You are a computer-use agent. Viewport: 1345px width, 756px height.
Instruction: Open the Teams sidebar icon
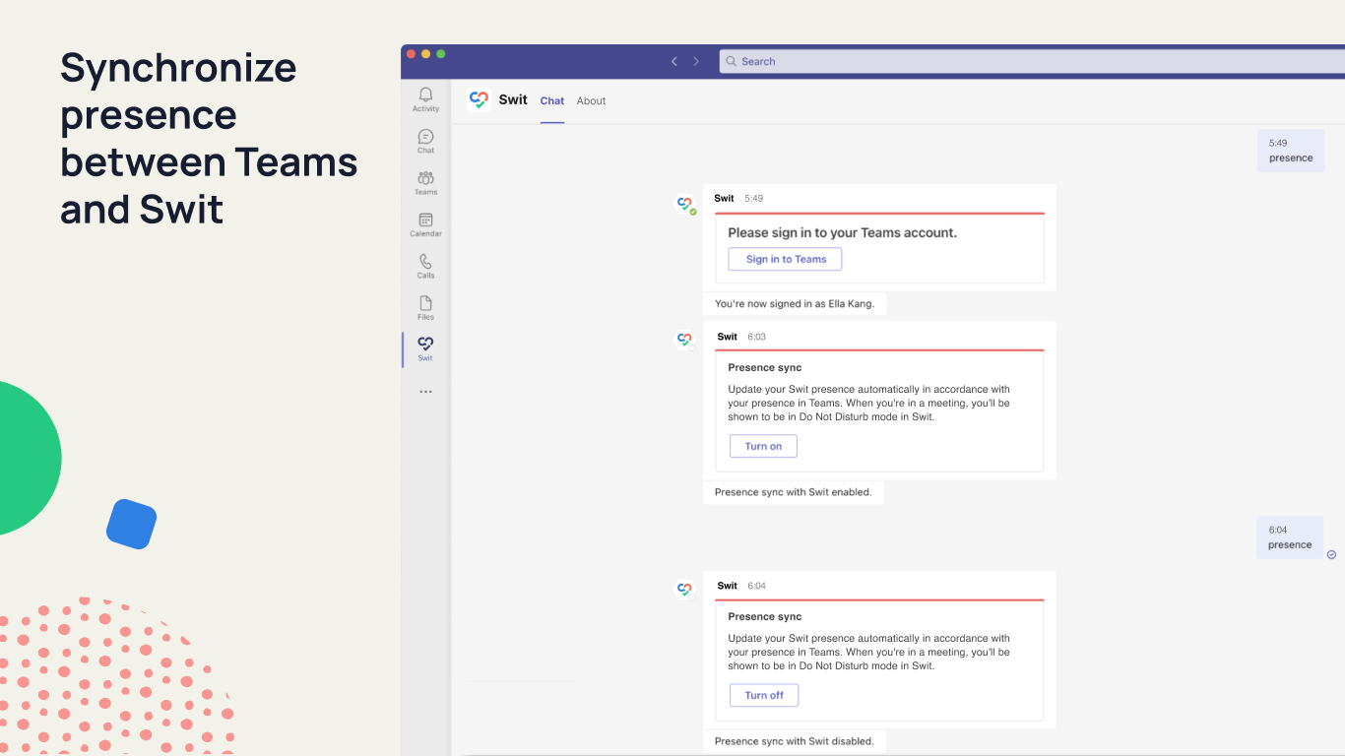(x=425, y=182)
